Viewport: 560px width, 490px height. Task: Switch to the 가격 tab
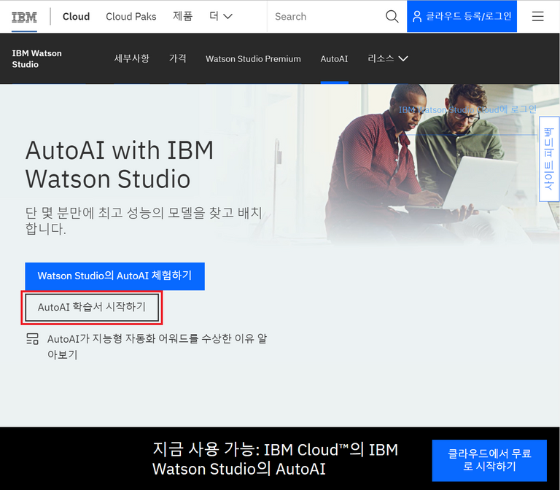[177, 58]
